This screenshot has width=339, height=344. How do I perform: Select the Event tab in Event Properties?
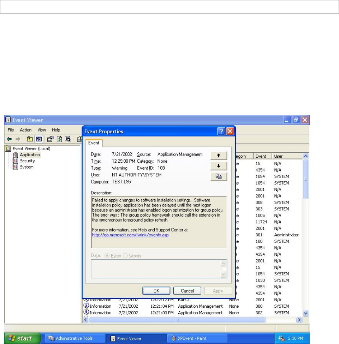tap(94, 143)
